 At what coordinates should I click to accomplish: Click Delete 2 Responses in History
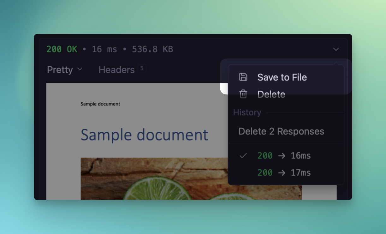point(281,131)
